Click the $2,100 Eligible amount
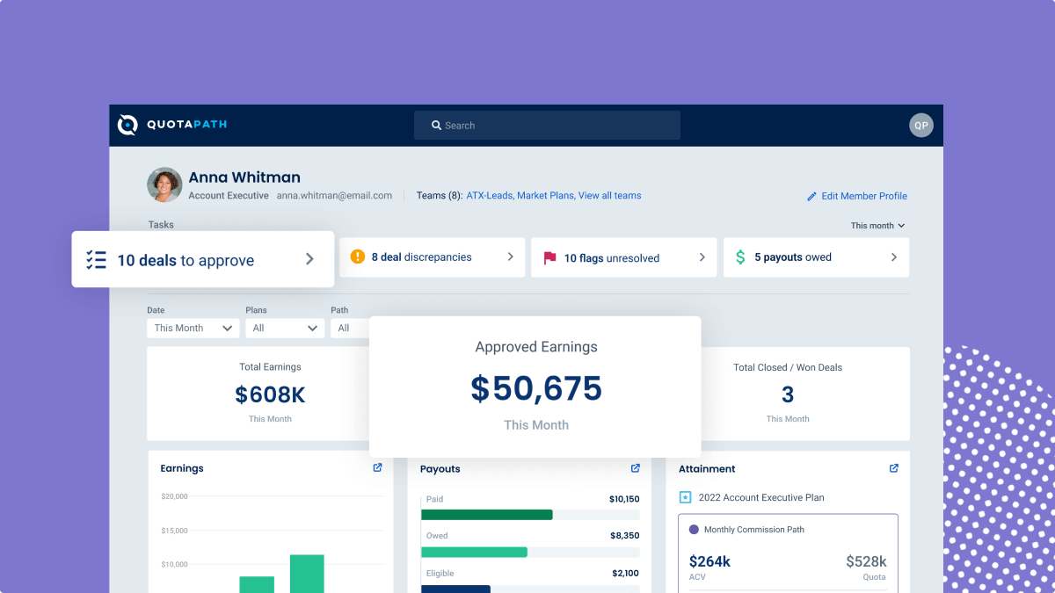Viewport: 1055px width, 593px height. [x=625, y=573]
